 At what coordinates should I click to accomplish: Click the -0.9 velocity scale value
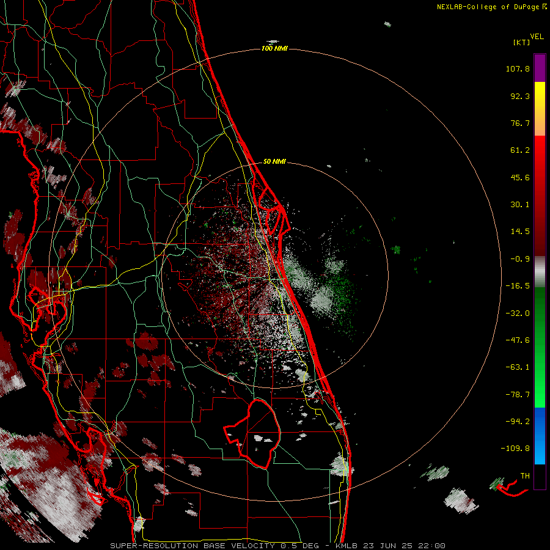pos(520,259)
